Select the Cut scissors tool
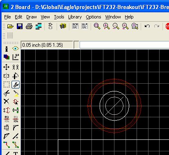Image resolution: width=169 pixels, height=155 pixels. [x=7, y=93]
